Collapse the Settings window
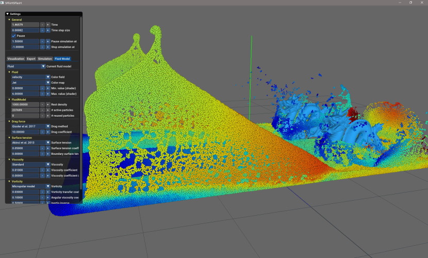 pos(8,14)
